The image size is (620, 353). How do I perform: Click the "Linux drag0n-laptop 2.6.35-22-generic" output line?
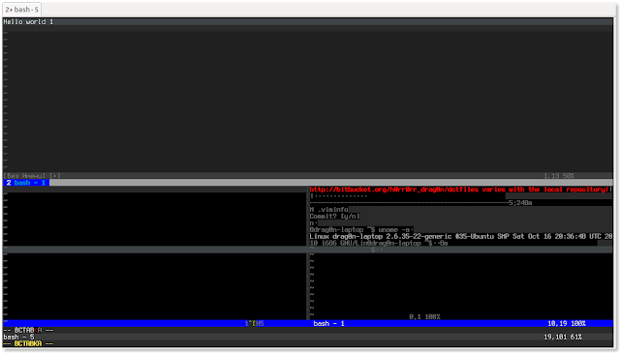coord(461,237)
